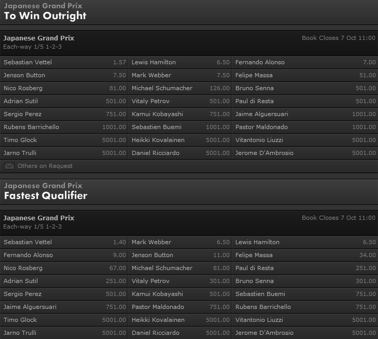Select Lewis Hamilton to win outright at 6.50
The image size is (378, 339).
click(180, 62)
